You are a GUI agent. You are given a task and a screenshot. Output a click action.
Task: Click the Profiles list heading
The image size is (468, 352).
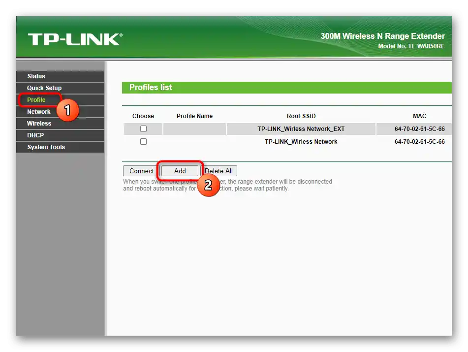(x=151, y=88)
